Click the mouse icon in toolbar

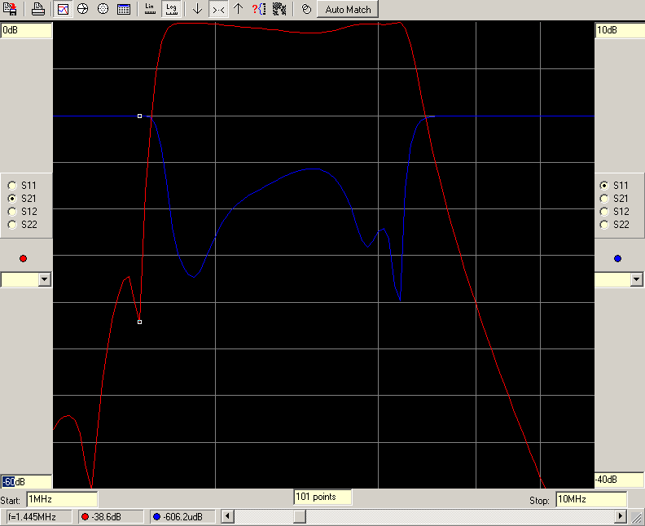click(306, 9)
